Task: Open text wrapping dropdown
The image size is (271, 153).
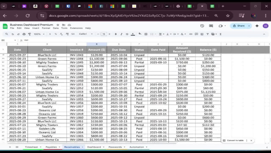Action: [176, 34]
